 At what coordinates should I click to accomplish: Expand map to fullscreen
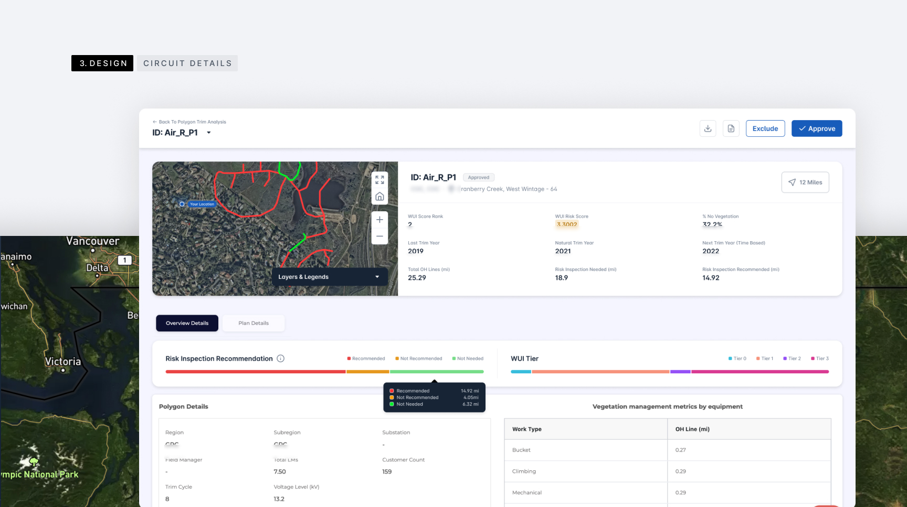pos(379,180)
